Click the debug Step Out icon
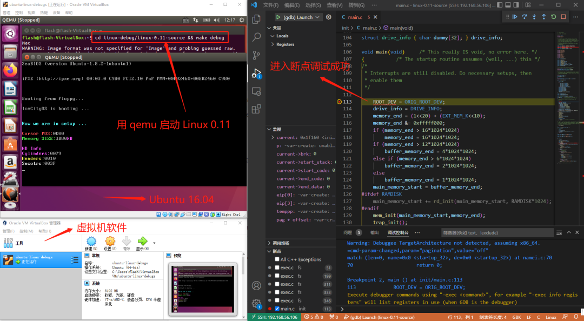 [544, 17]
